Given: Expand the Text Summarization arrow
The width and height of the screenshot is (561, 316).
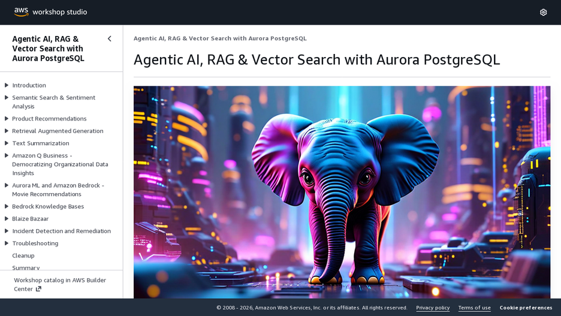Looking at the screenshot, I should [x=7, y=143].
